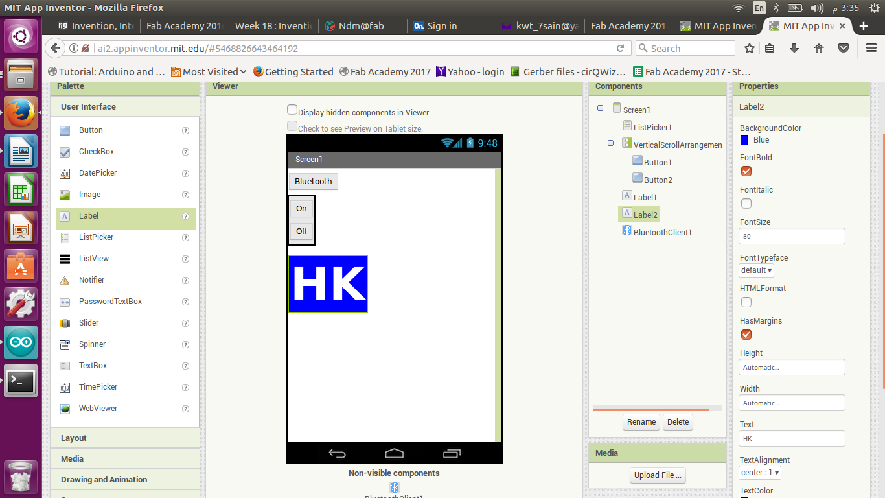885x498 pixels.
Task: Collapse the VerticalScrollArrangement tree node
Action: pyautogui.click(x=610, y=144)
